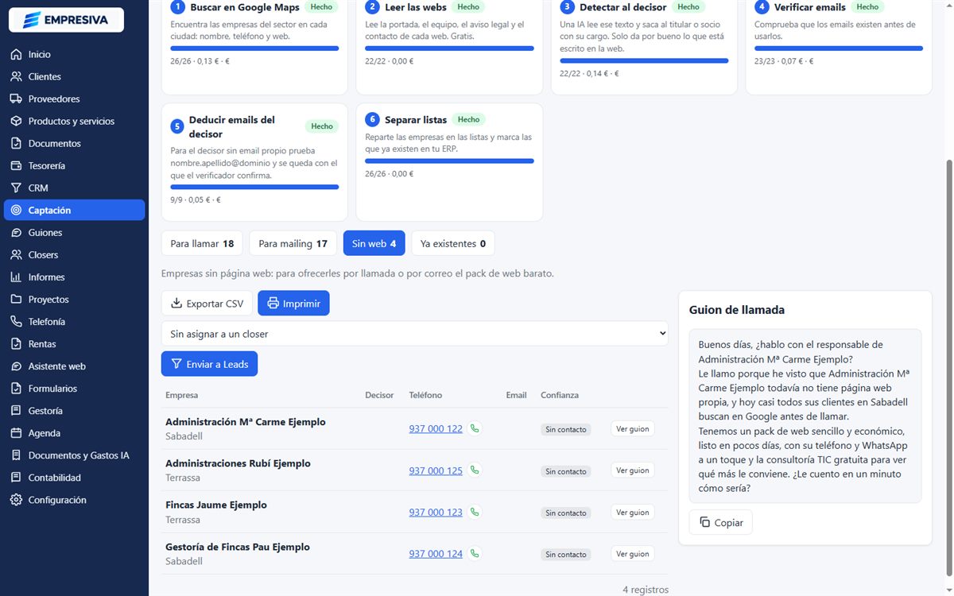
Task: Click the Asistente web icon
Action: click(x=16, y=366)
